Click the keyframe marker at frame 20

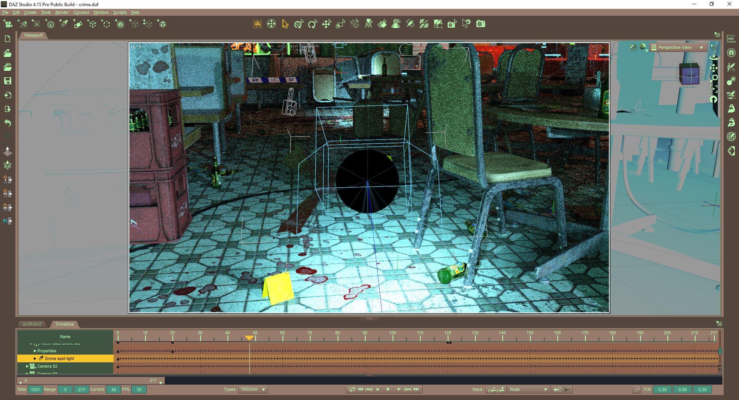point(172,342)
